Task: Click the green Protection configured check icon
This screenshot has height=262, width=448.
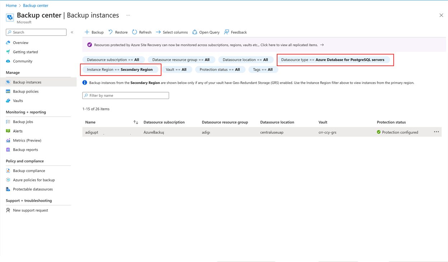Action: tap(379, 132)
